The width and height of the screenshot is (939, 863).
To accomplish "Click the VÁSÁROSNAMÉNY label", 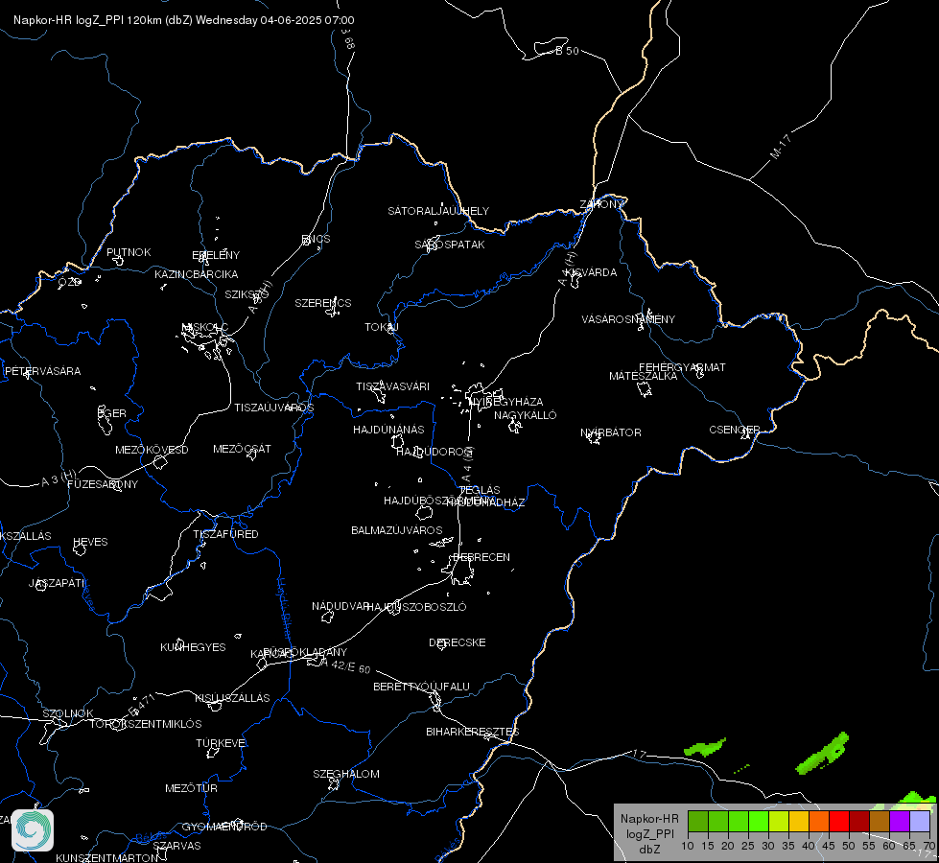I will click(628, 319).
